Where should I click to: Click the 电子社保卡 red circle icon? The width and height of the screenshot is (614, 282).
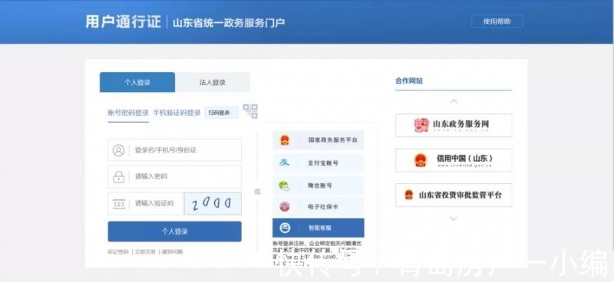click(285, 207)
